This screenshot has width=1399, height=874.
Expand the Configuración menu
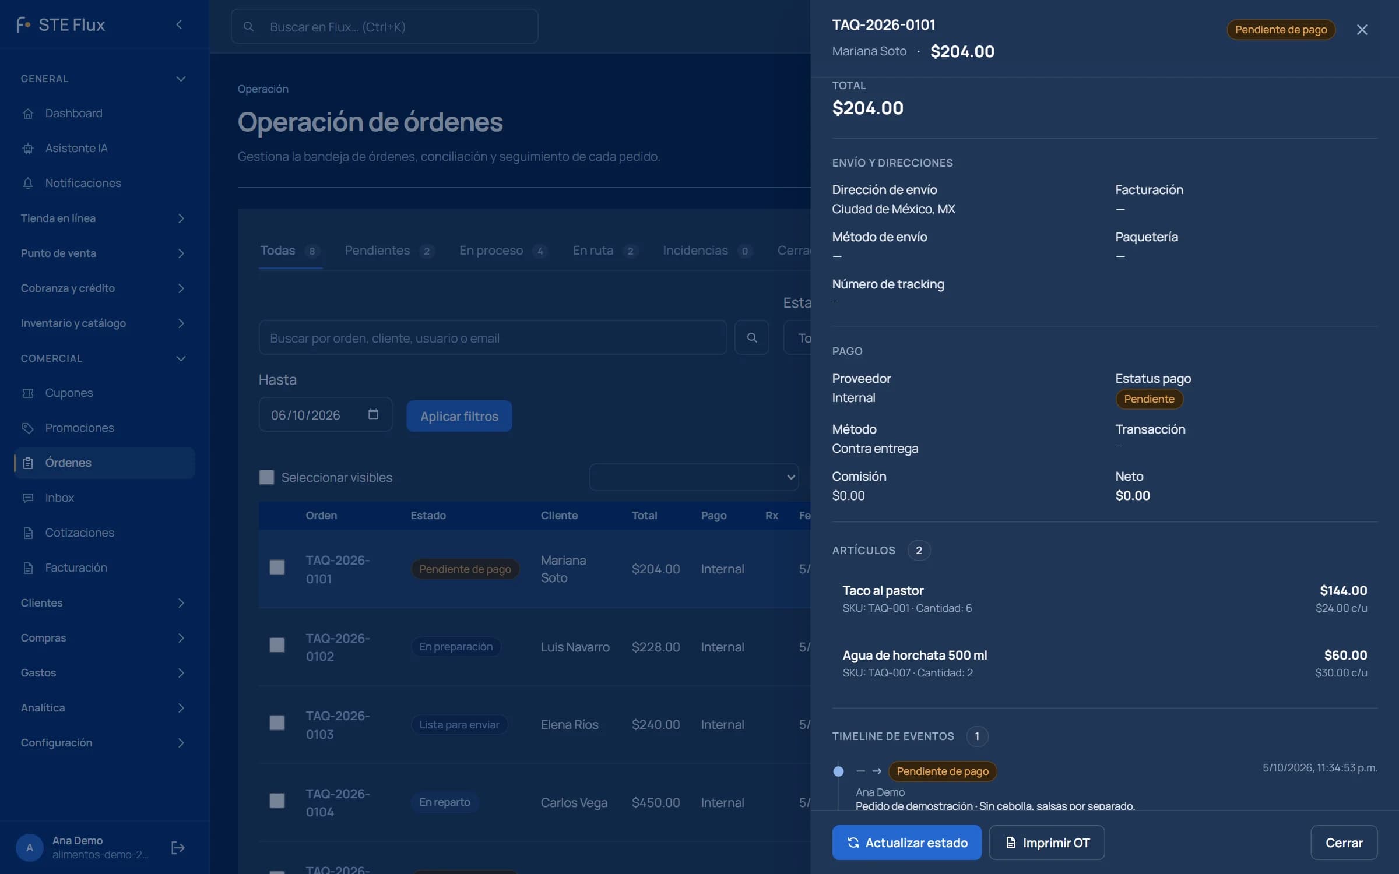click(104, 742)
